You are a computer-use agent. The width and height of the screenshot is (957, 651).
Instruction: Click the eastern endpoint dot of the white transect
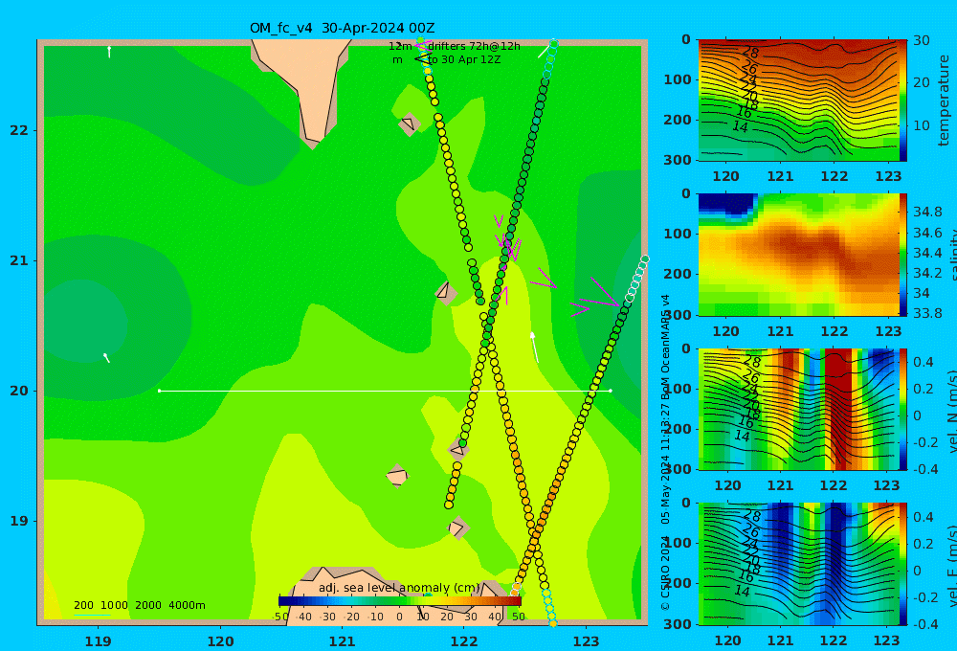(611, 391)
